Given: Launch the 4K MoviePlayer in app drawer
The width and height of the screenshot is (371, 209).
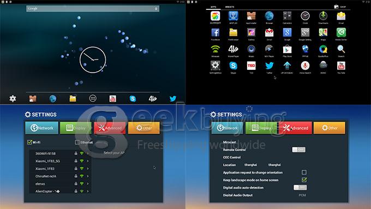Looking at the screenshot, I should (x=233, y=50).
